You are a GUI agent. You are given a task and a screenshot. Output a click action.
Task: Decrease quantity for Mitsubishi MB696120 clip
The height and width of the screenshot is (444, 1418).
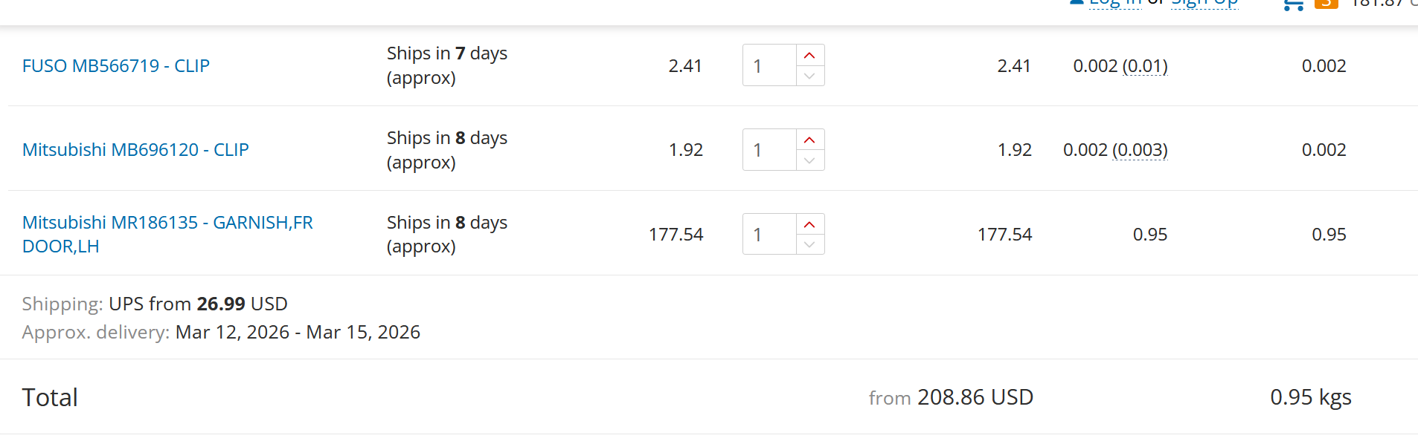(809, 160)
